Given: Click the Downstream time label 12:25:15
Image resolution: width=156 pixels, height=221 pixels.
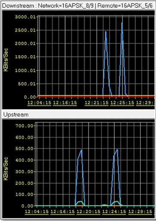Looking at the screenshot, I should pos(122,103).
